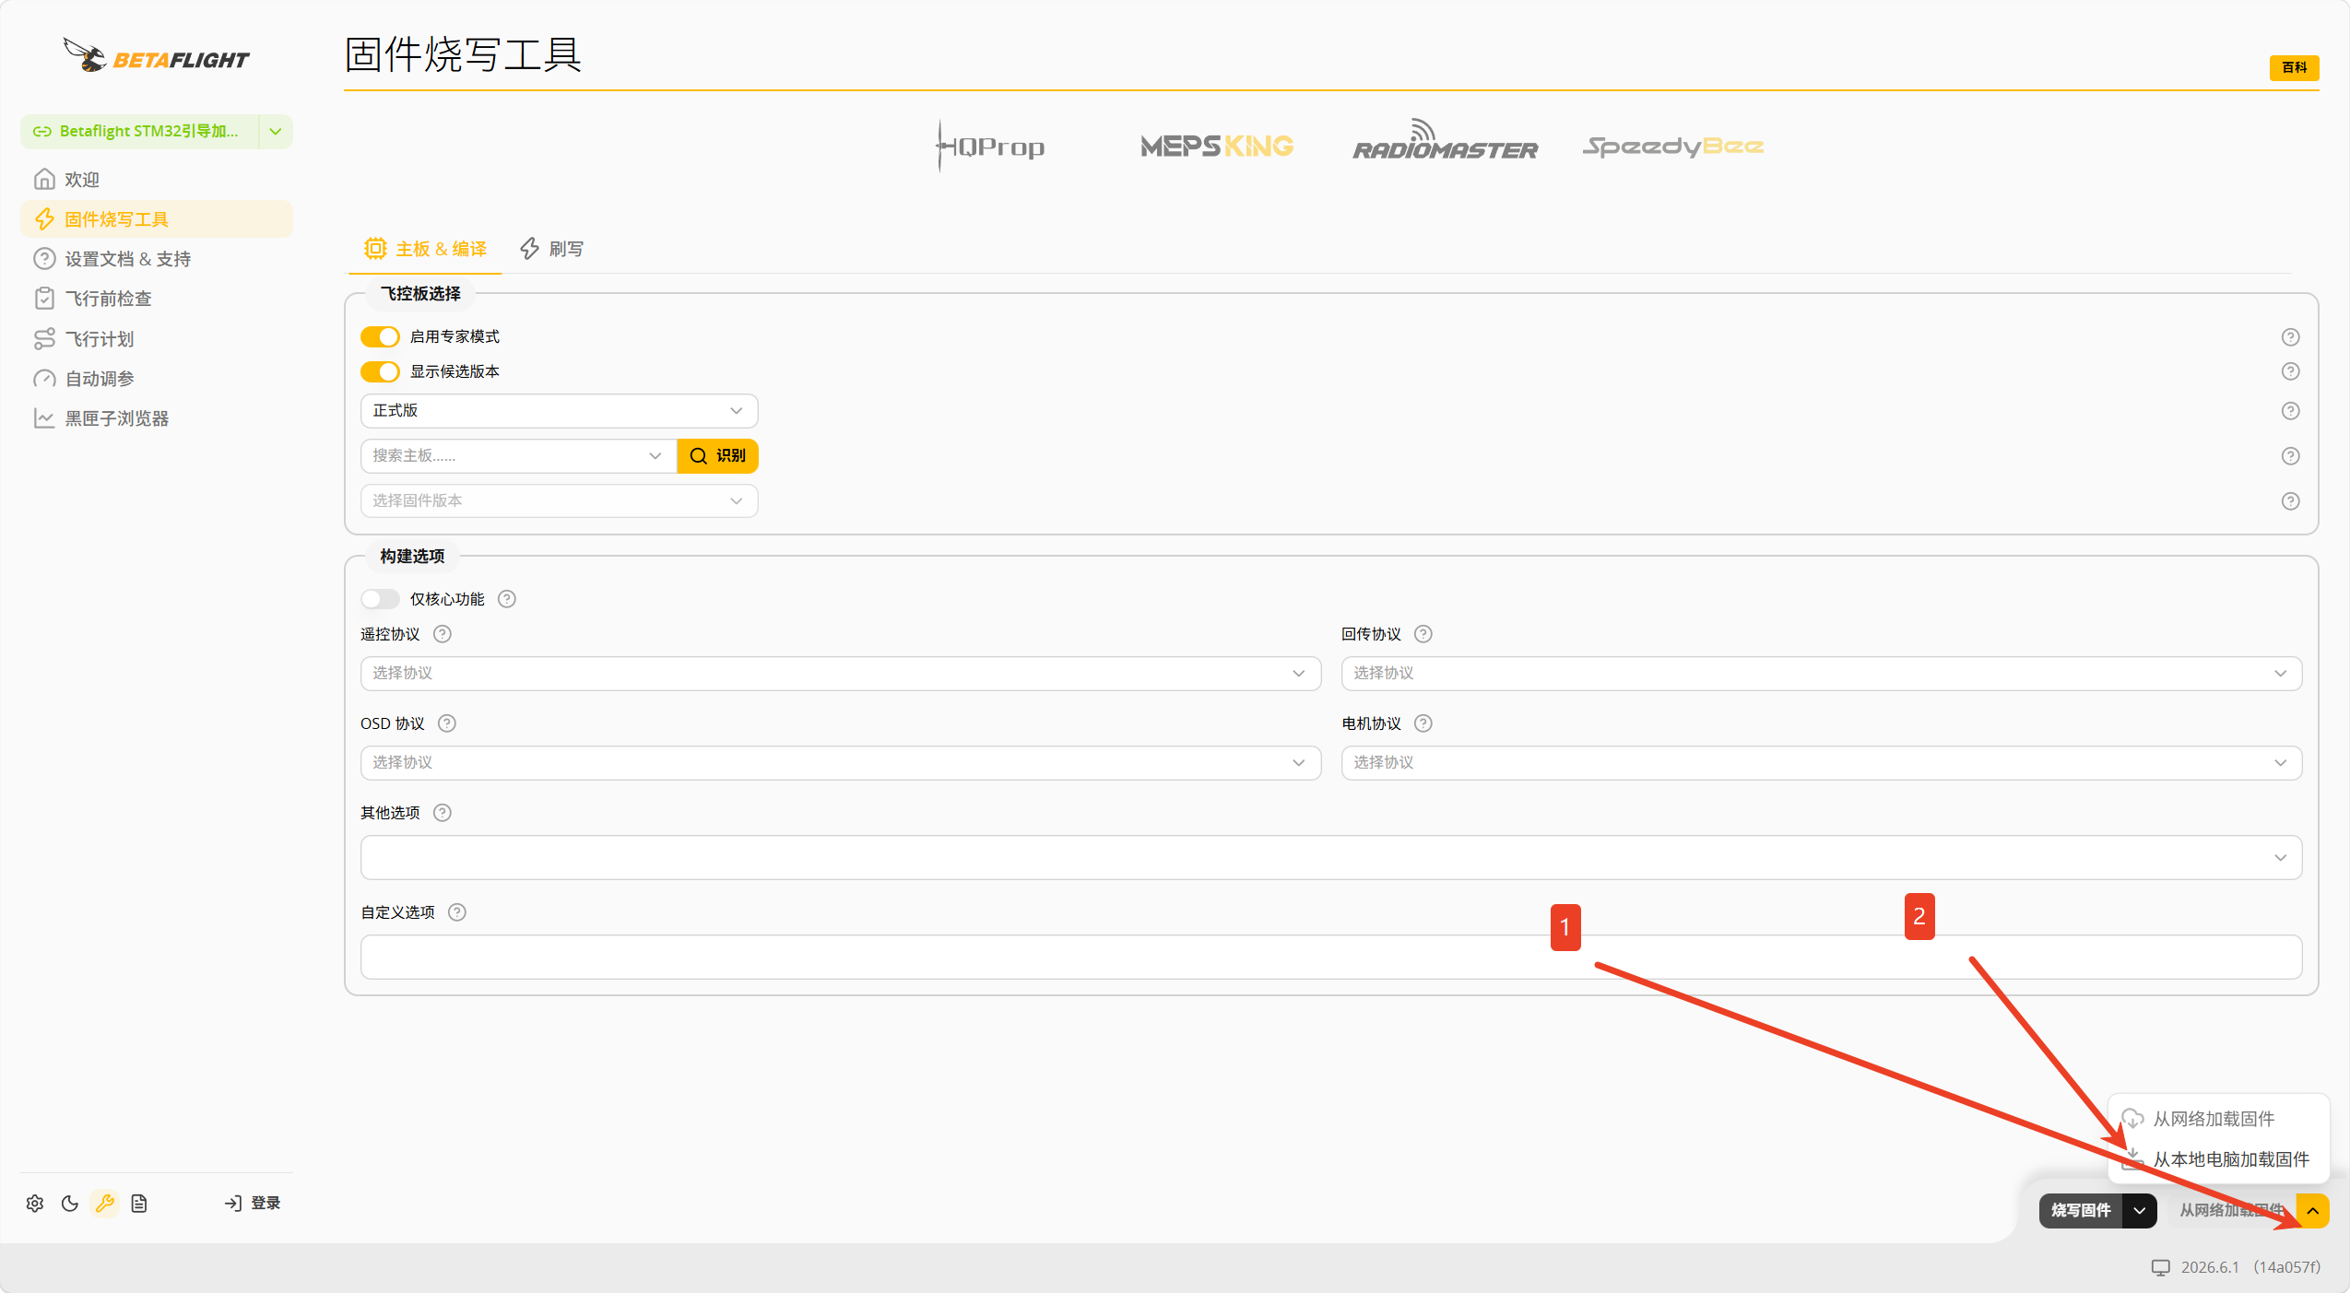Screen dimensions: 2350x1293
Task: Click the yellow up-arrow load firmware expander
Action: (2313, 1210)
